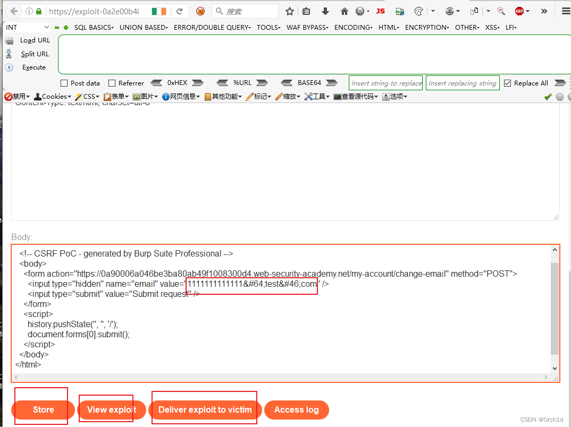Click the green padlock security icon

click(x=39, y=11)
